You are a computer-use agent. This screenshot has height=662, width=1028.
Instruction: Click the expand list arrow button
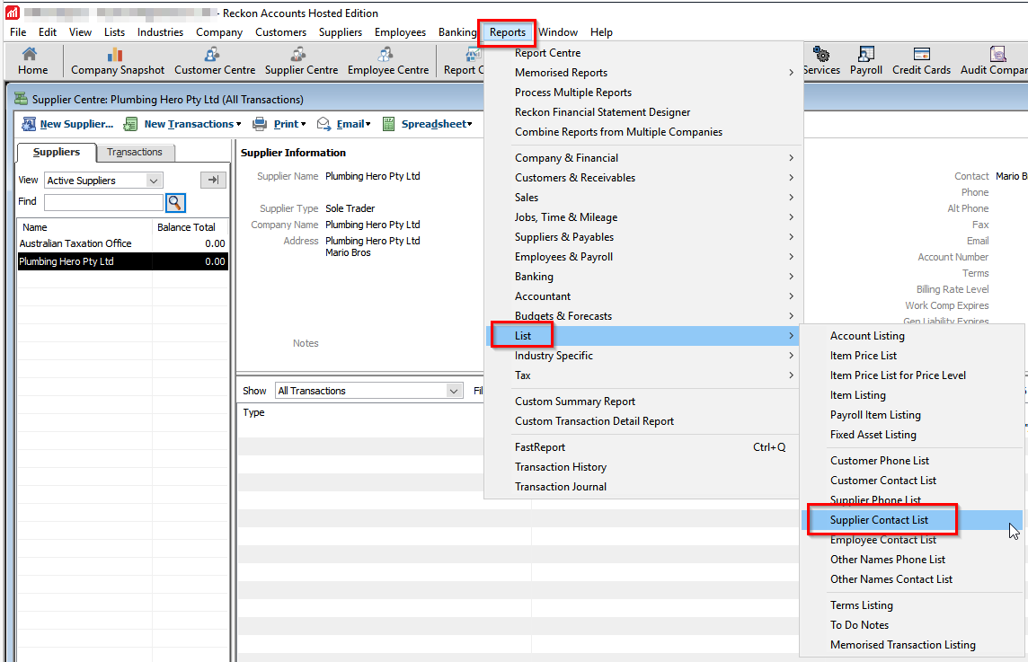[213, 180]
